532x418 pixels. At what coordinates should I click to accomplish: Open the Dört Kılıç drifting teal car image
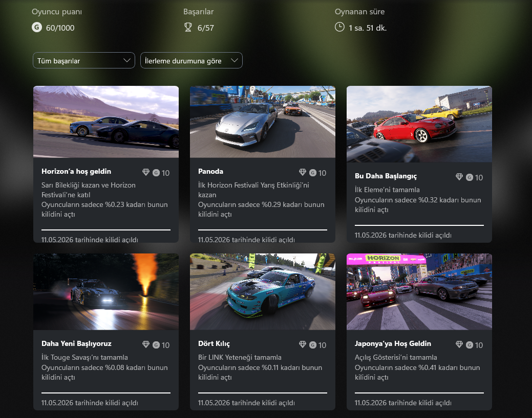pyautogui.click(x=263, y=292)
